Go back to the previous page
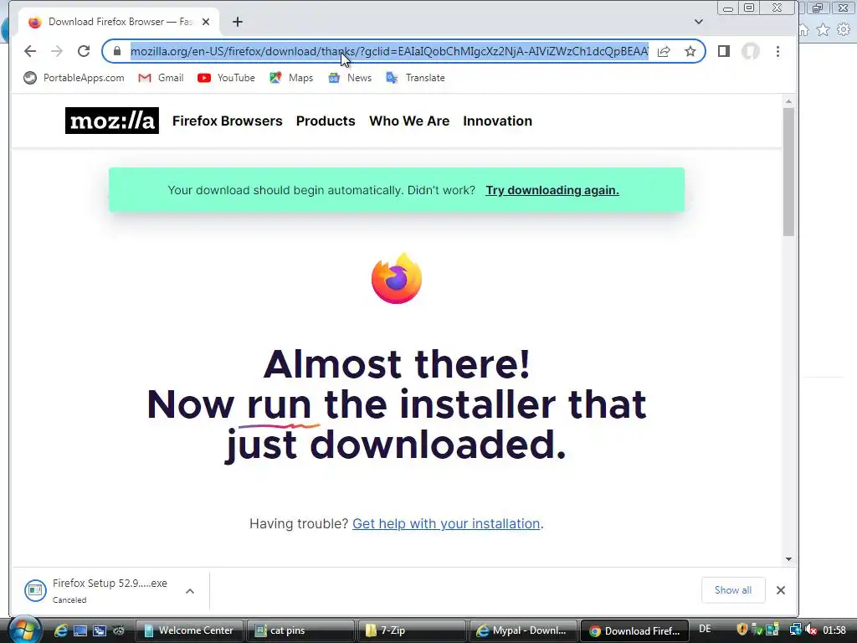 point(30,51)
